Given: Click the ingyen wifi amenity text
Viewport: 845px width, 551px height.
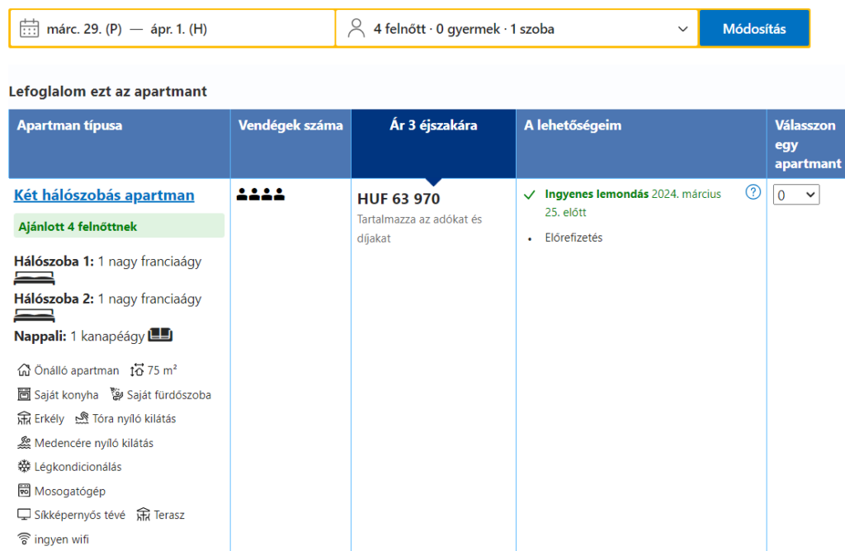Looking at the screenshot, I should (61, 539).
